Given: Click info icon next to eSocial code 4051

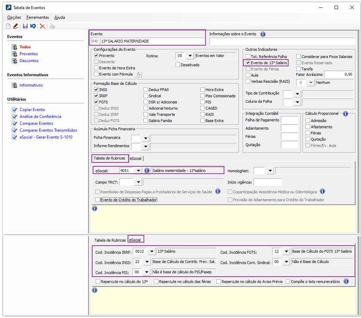Looking at the screenshot, I should 146,170.
